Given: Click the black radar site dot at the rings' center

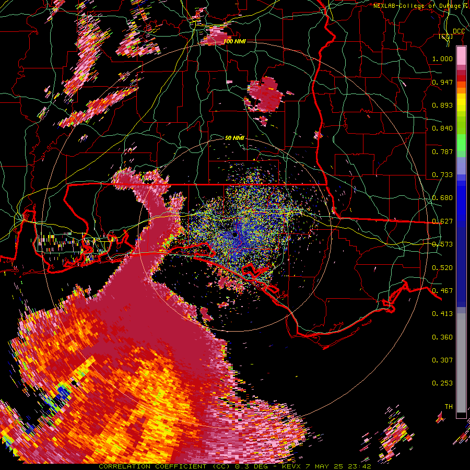Looking at the screenshot, I should click(x=235, y=234).
